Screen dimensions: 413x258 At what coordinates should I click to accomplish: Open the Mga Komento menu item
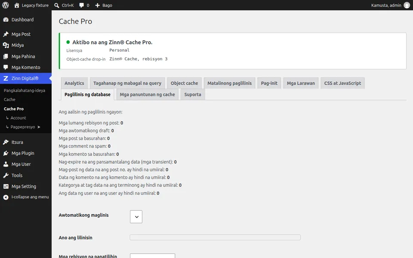(x=26, y=68)
